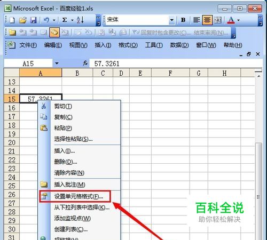Select column H header
Screen dimensions: 267x240
pyautogui.click(x=224, y=73)
